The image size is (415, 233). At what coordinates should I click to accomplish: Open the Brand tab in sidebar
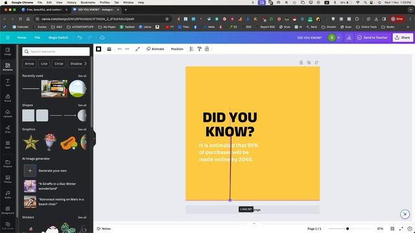tap(8, 98)
